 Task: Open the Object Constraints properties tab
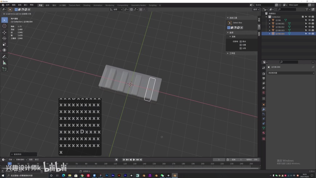coord(264,123)
